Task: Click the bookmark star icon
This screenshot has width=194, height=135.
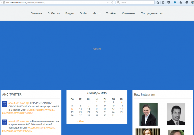Action: (x=158, y=2)
